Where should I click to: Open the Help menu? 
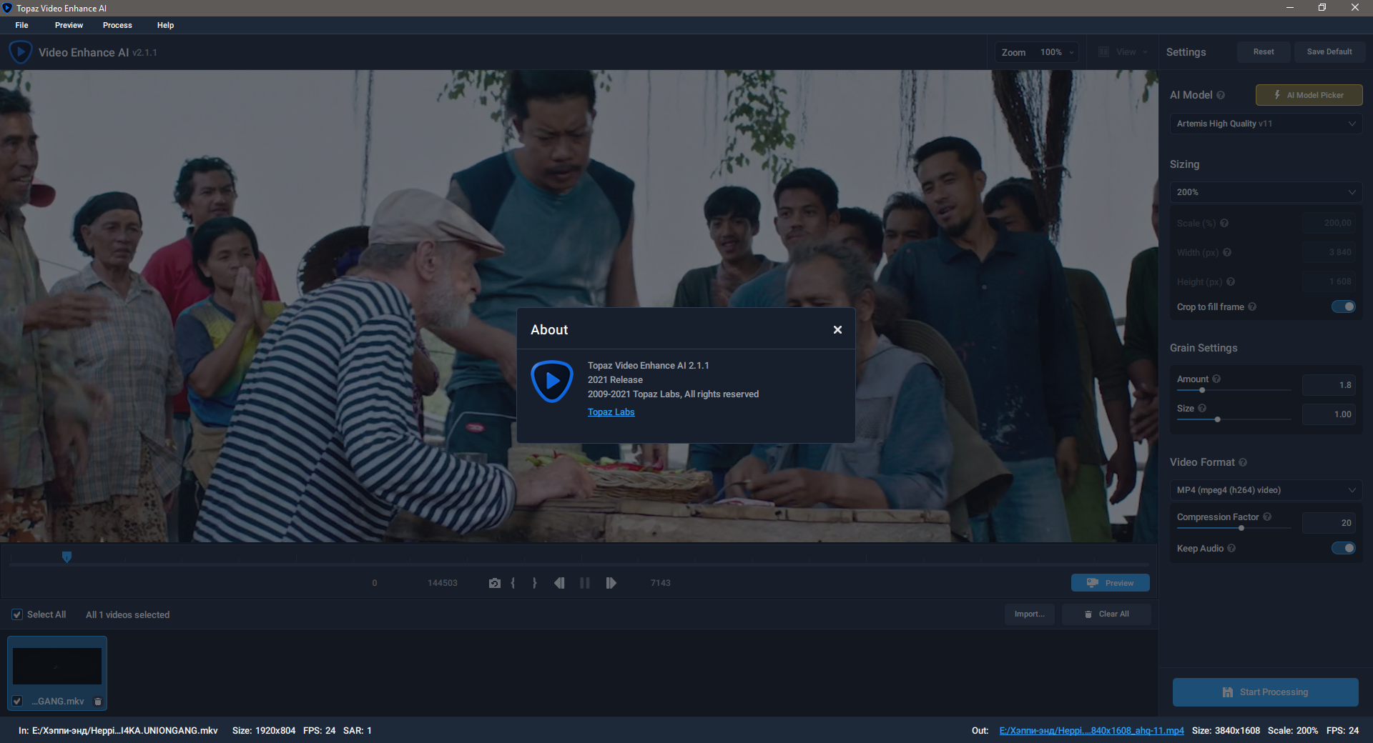(165, 25)
